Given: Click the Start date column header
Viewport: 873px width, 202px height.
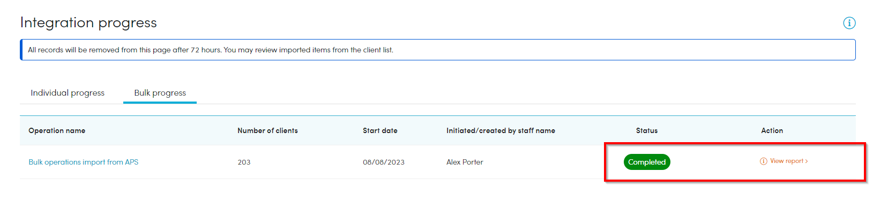Looking at the screenshot, I should point(380,130).
